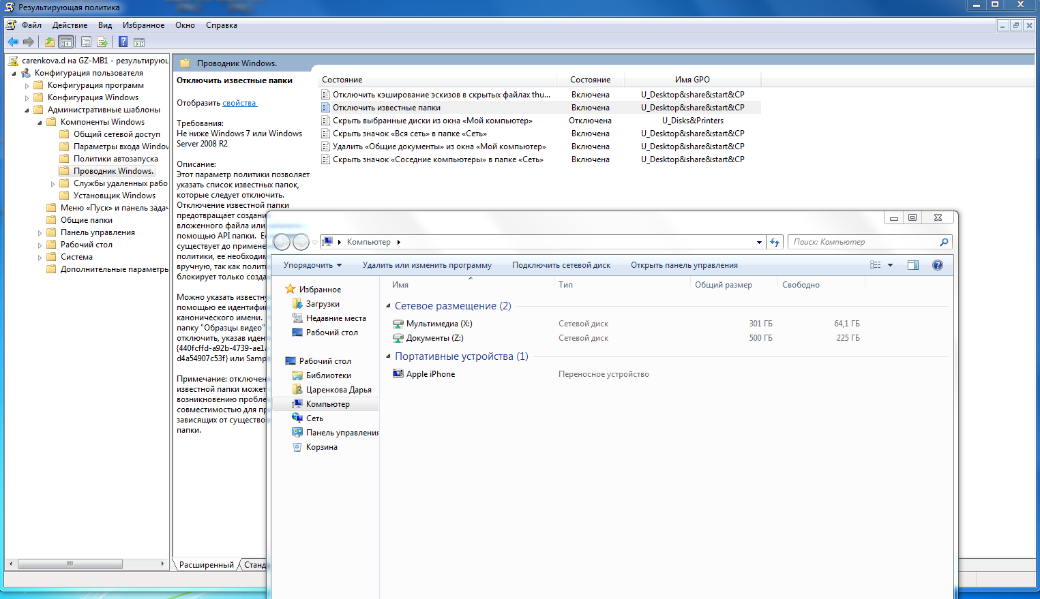The height and width of the screenshot is (599, 1040).
Task: Open the MMC Help question mark icon
Action: click(123, 42)
